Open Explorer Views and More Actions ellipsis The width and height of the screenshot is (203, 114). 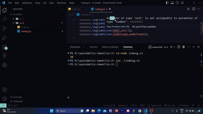[62, 9]
